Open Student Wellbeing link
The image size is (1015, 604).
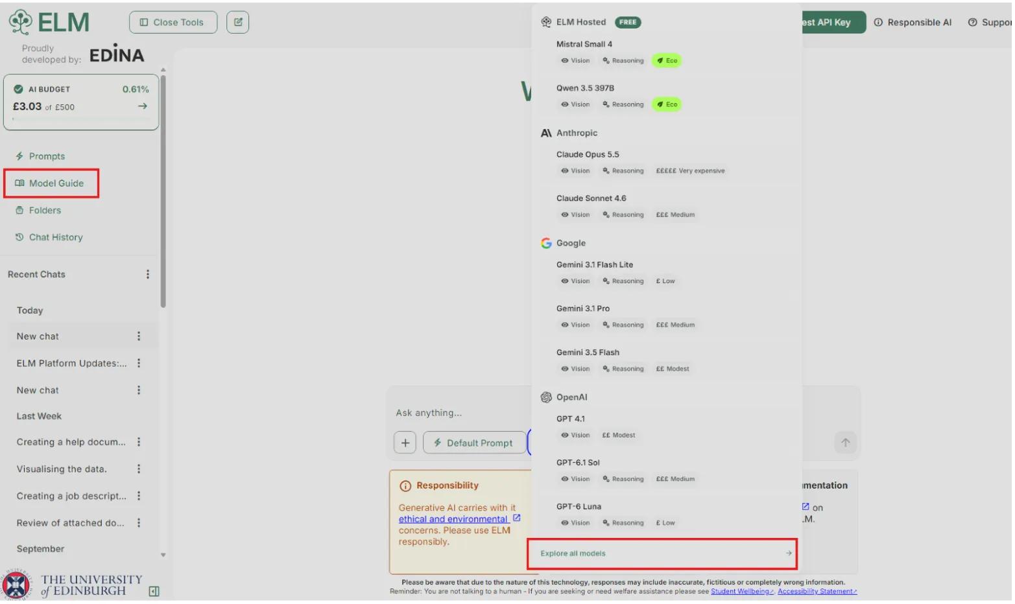[x=742, y=592]
